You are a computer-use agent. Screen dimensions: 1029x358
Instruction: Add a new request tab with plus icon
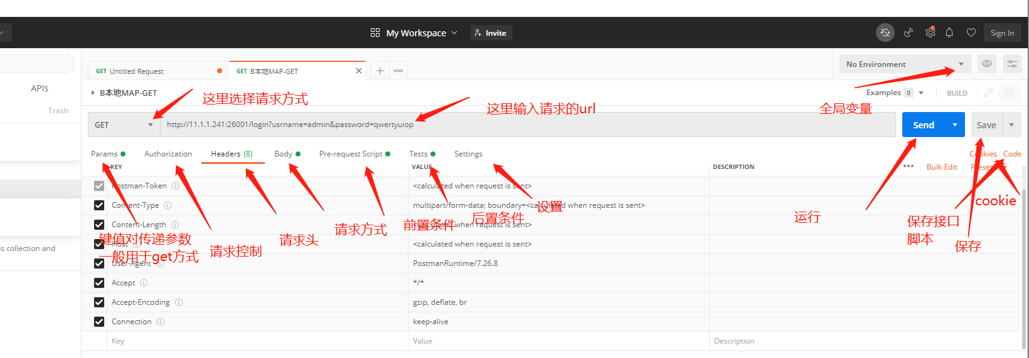point(380,71)
